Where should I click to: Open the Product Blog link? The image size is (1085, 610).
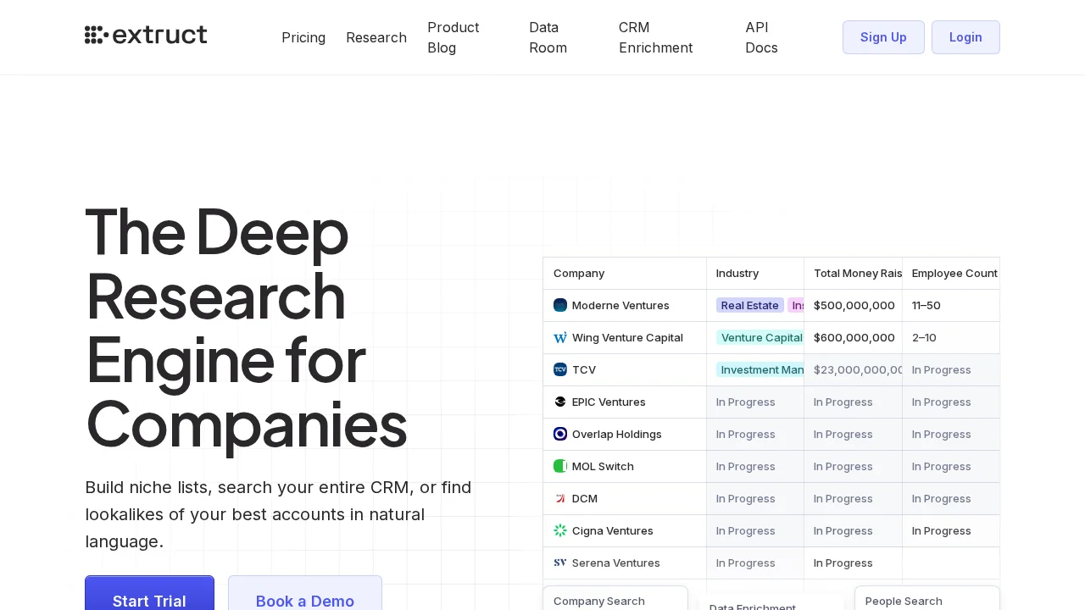click(x=453, y=37)
